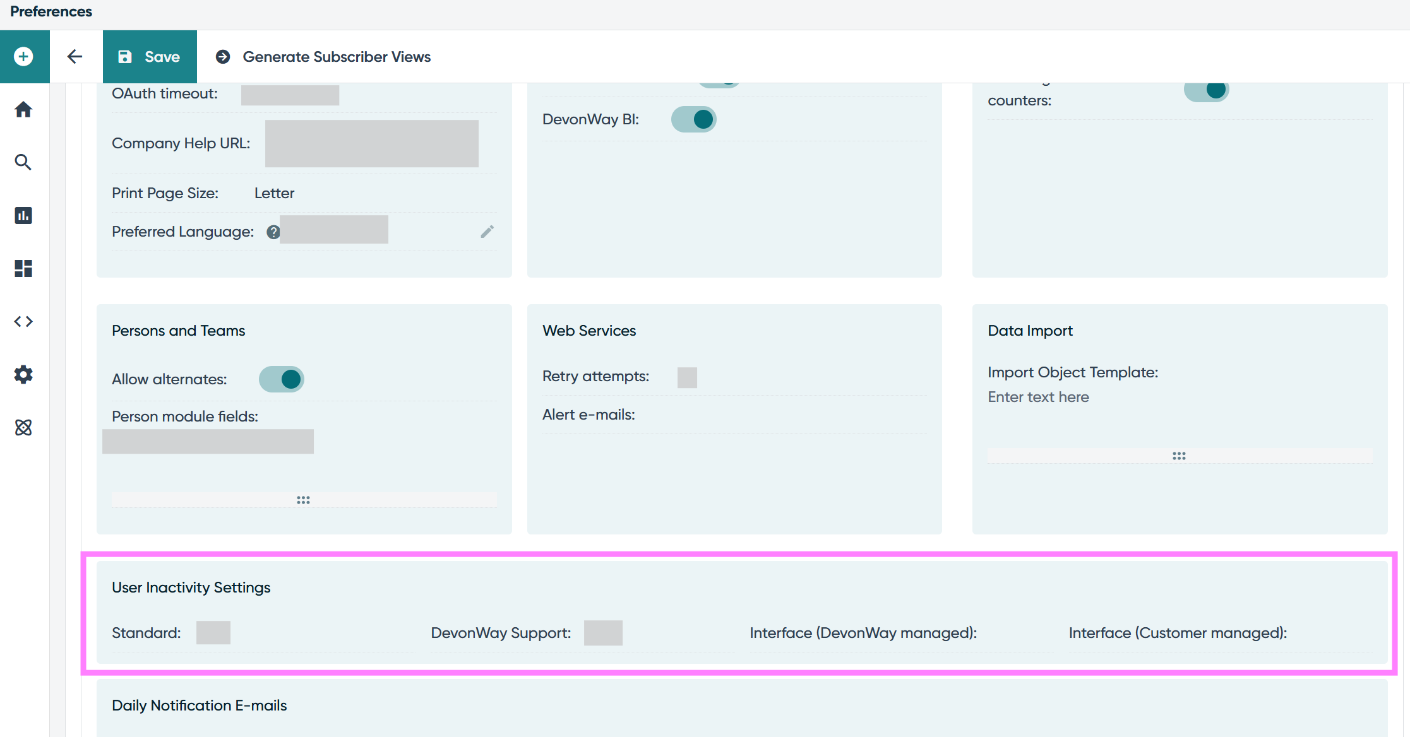Image resolution: width=1410 pixels, height=737 pixels.
Task: Click the User Inactivity Settings heading
Action: coord(191,587)
